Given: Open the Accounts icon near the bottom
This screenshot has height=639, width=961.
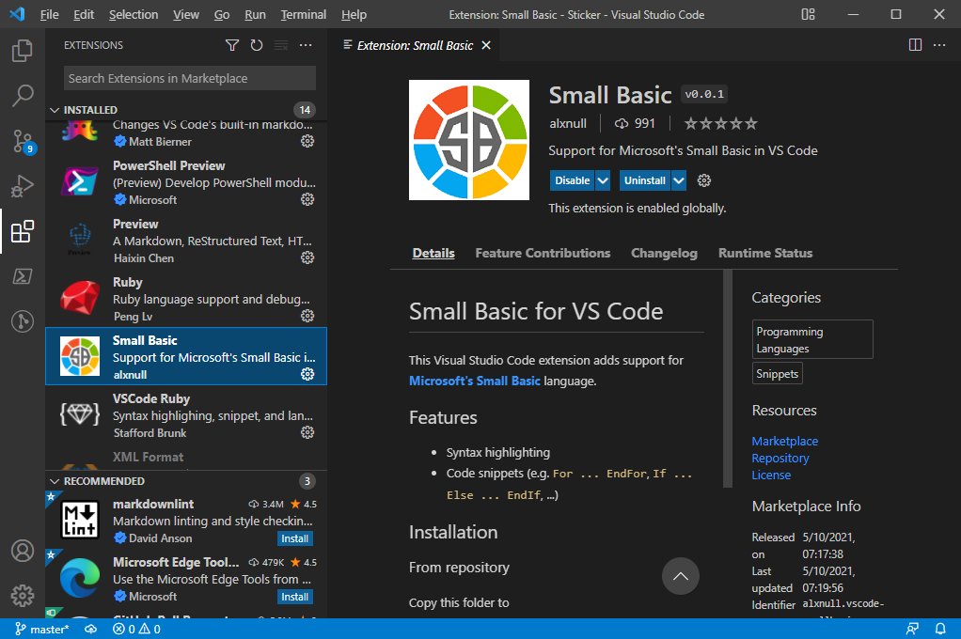Looking at the screenshot, I should (x=23, y=551).
